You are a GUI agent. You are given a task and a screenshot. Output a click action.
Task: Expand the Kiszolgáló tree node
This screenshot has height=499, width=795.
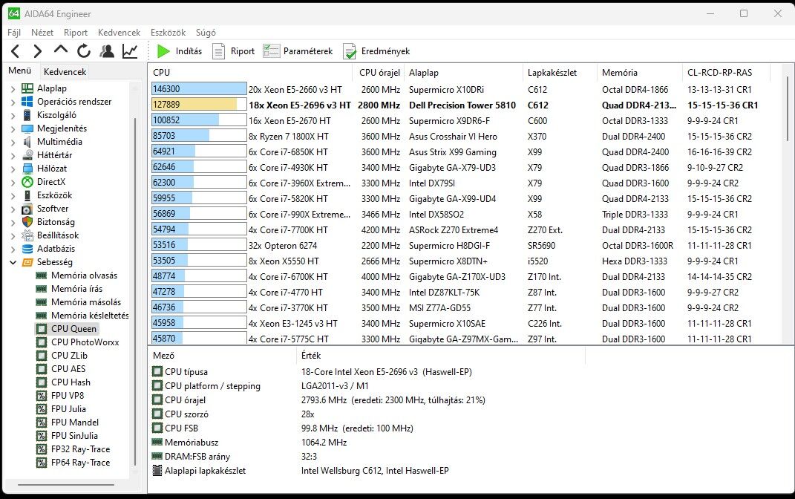click(x=13, y=116)
